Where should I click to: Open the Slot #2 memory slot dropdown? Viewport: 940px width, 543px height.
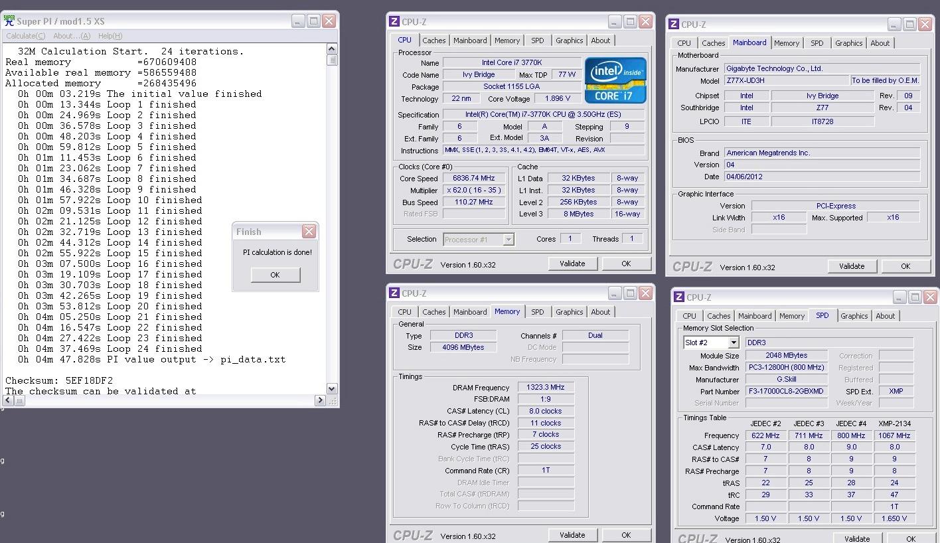(x=711, y=343)
